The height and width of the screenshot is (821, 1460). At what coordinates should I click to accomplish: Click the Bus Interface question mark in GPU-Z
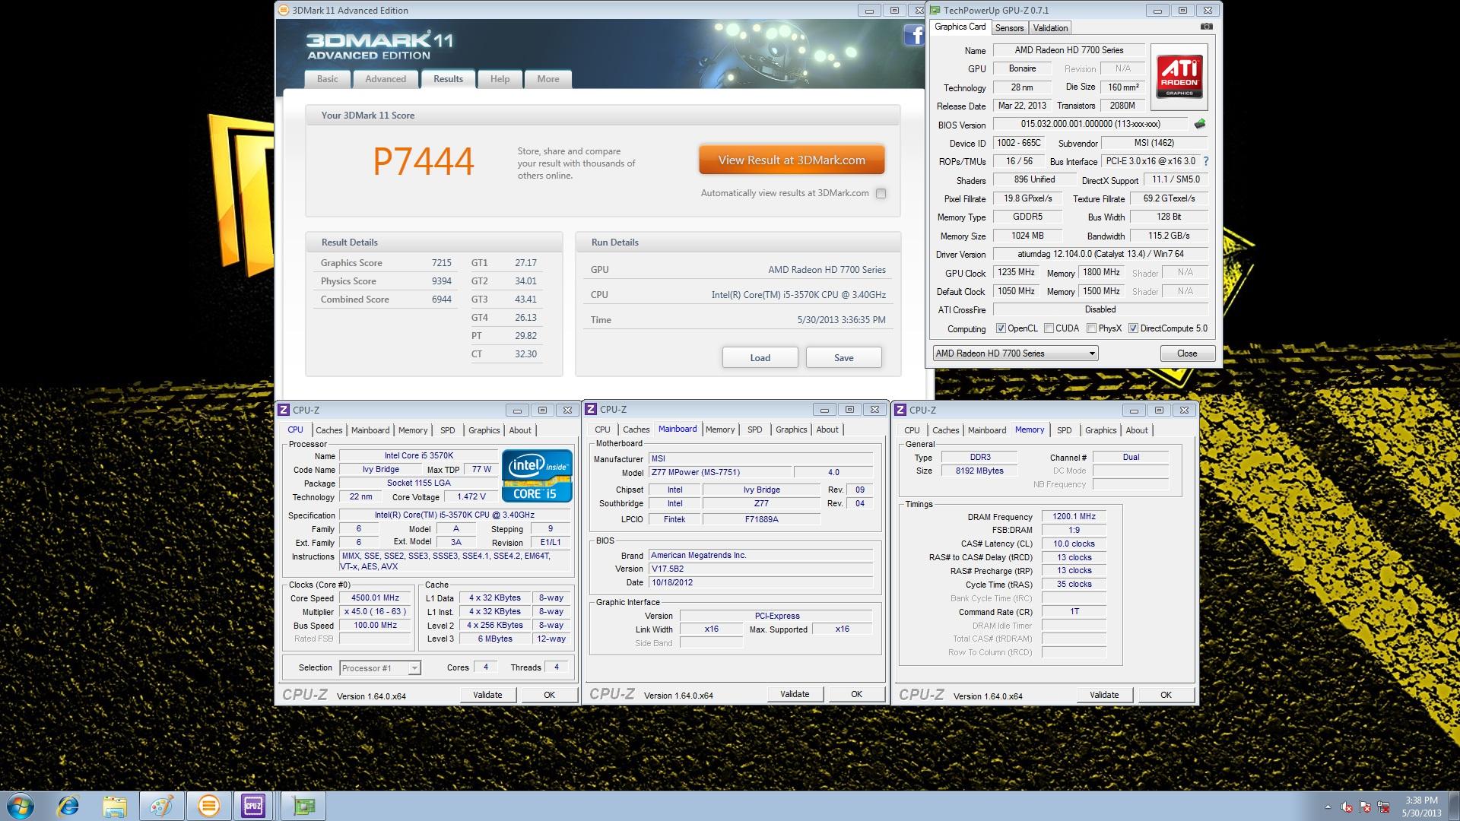(x=1205, y=161)
